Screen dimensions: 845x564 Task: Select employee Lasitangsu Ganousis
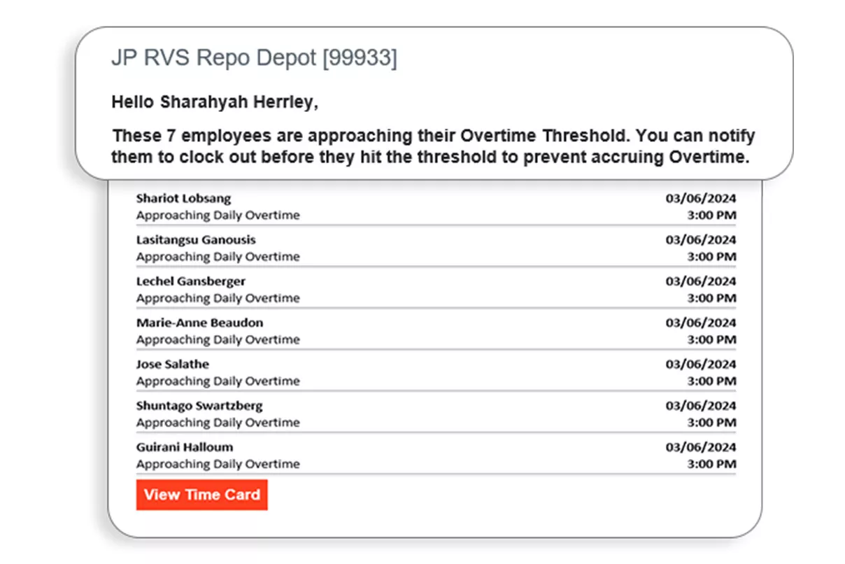click(196, 239)
